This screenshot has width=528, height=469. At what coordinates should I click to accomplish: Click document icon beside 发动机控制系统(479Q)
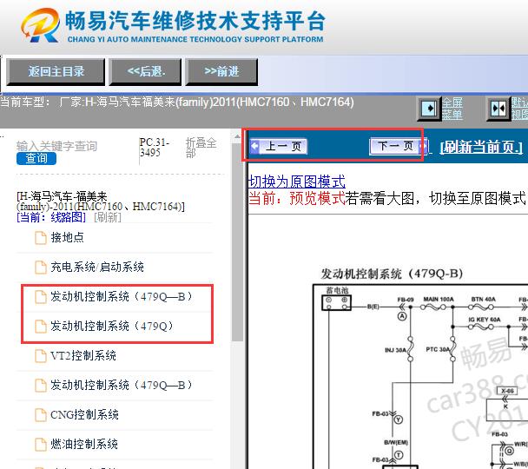click(x=41, y=327)
